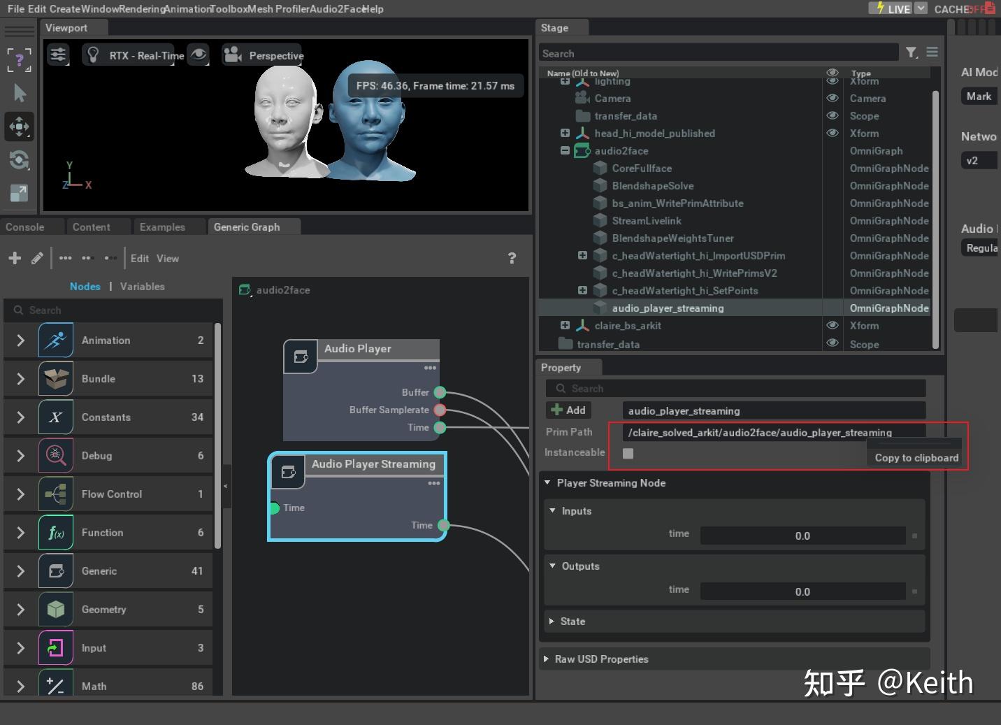Image resolution: width=1001 pixels, height=725 pixels.
Task: Enable the Instanceable checkbox
Action: point(628,453)
